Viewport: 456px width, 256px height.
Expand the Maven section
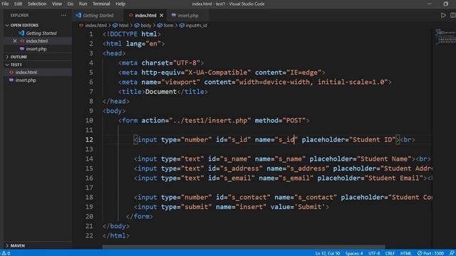pos(38,245)
